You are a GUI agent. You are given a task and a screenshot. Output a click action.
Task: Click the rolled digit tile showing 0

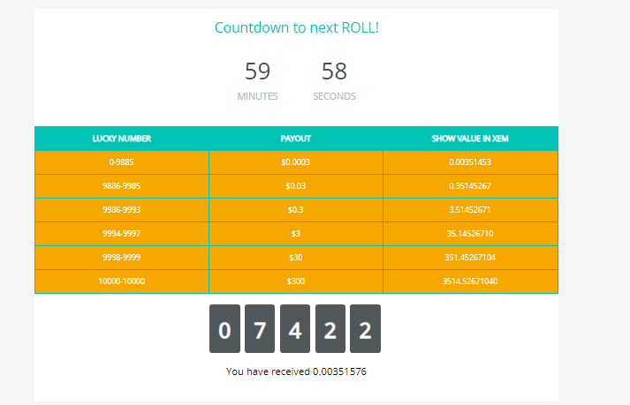pyautogui.click(x=224, y=329)
